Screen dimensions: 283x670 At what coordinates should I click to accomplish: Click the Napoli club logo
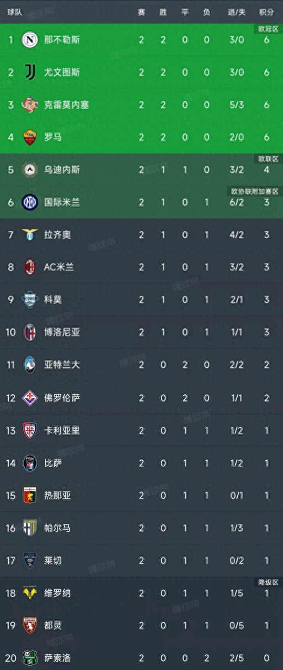pos(30,40)
